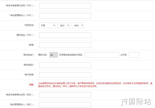This screenshot has height=108, width=155.
Task: Focus the 分机号 extension input box
Action: pos(134,55)
